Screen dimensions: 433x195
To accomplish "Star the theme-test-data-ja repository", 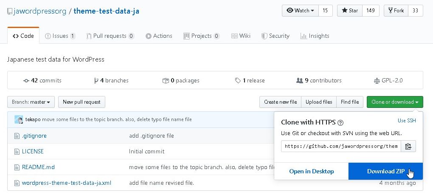I will [349, 11].
